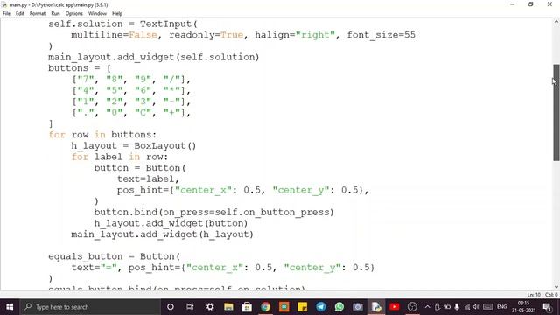The width and height of the screenshot is (560, 315).
Task: Click the taskbar search box
Action: (x=90, y=307)
